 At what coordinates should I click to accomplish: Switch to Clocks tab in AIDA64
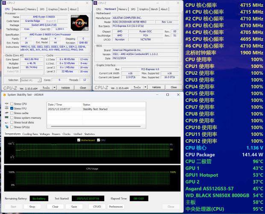pyautogui.click(x=67, y=134)
